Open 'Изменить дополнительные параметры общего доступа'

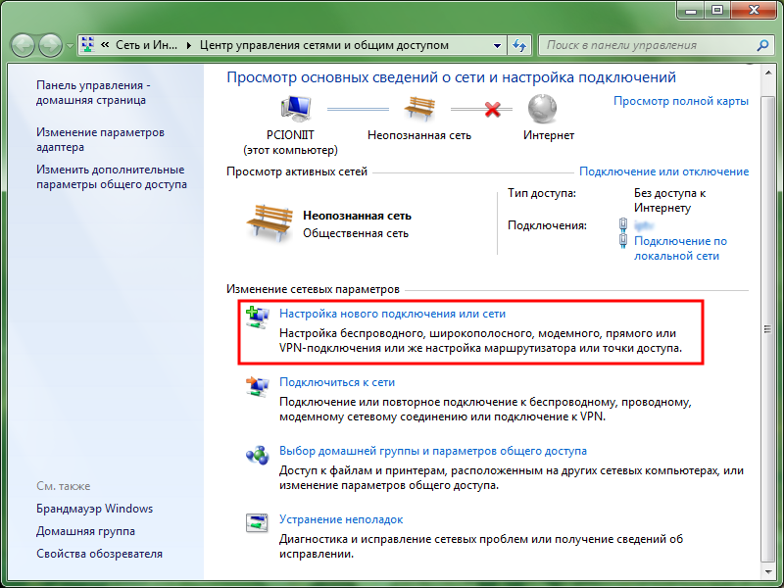point(112,177)
